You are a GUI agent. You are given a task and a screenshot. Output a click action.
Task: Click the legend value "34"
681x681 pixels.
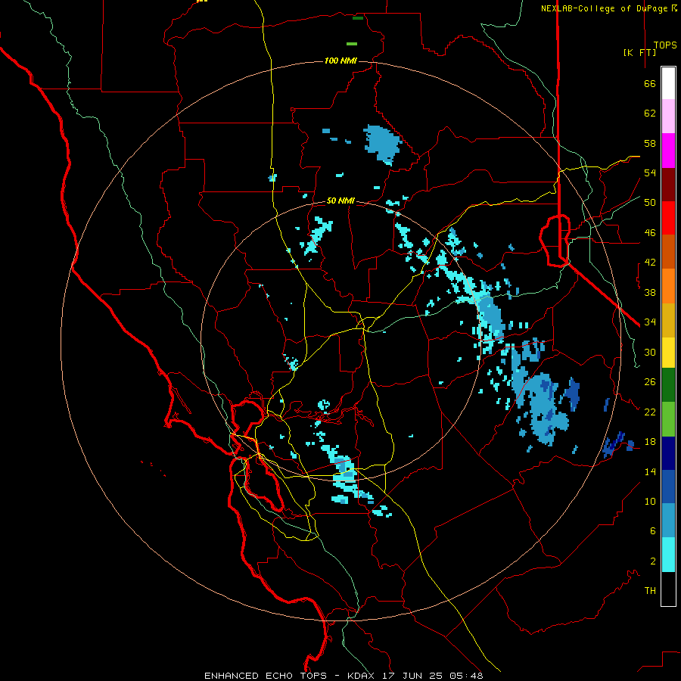click(650, 322)
